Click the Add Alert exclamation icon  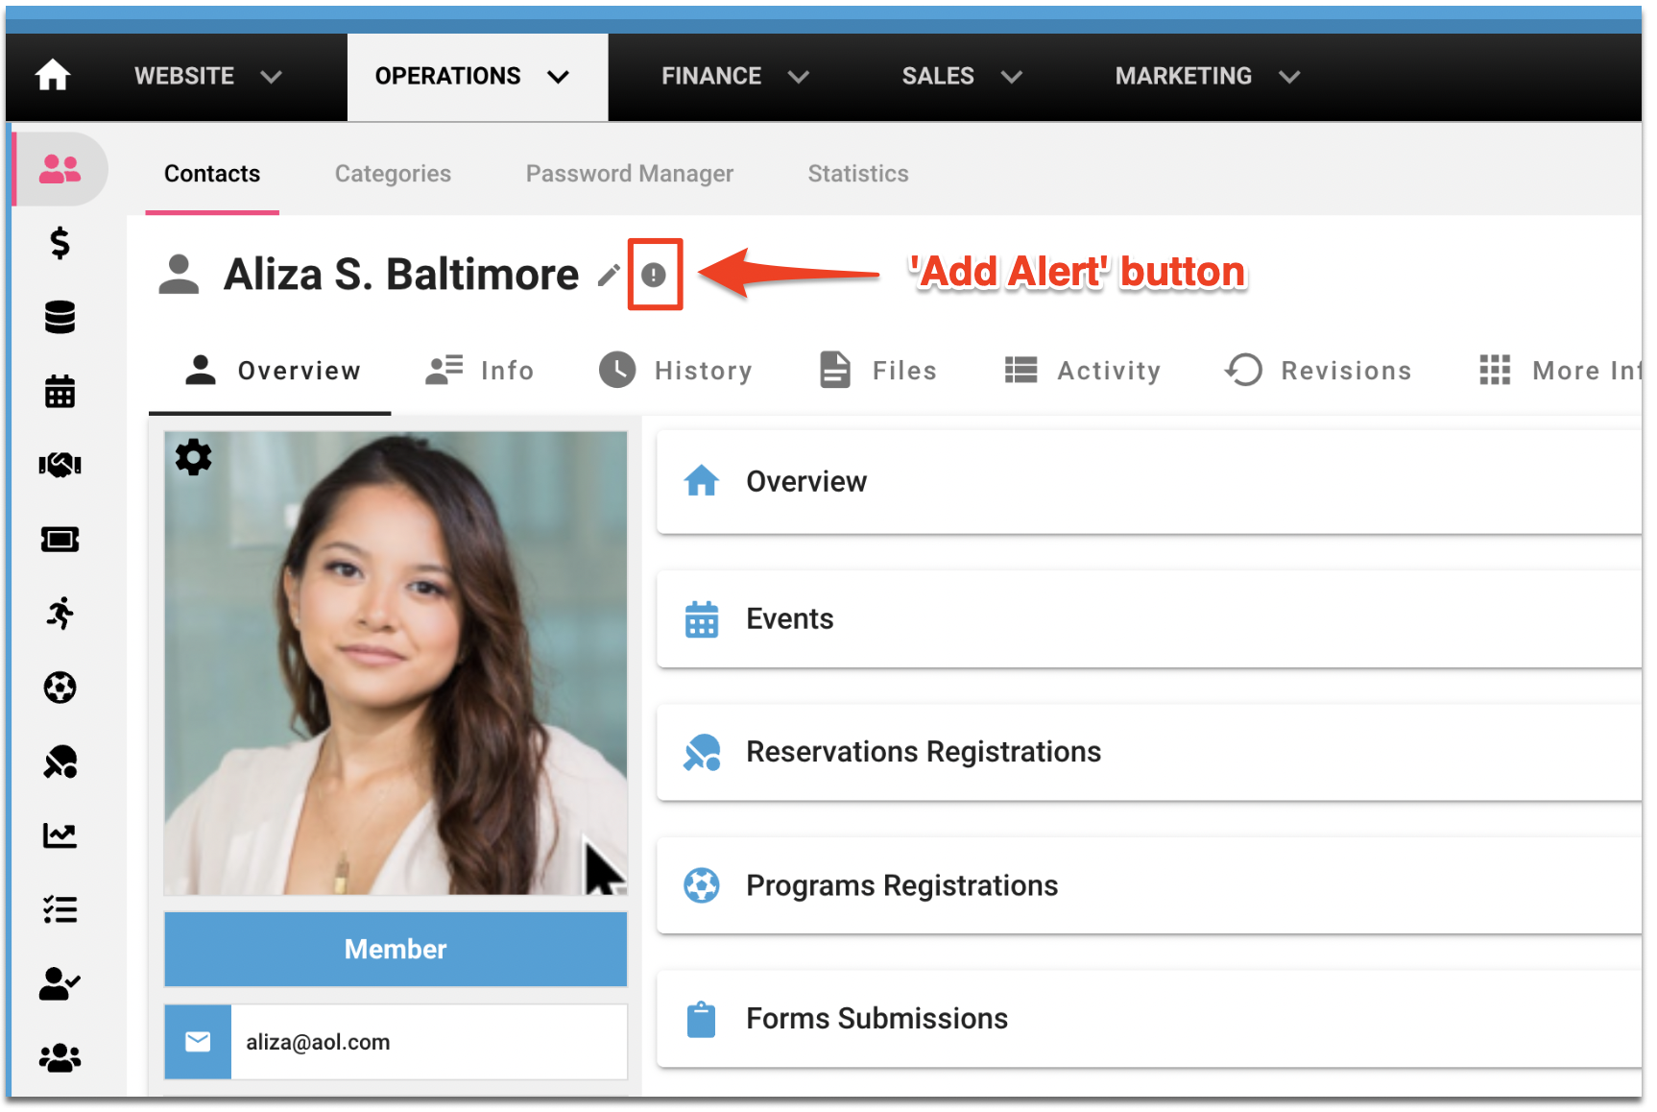point(654,276)
